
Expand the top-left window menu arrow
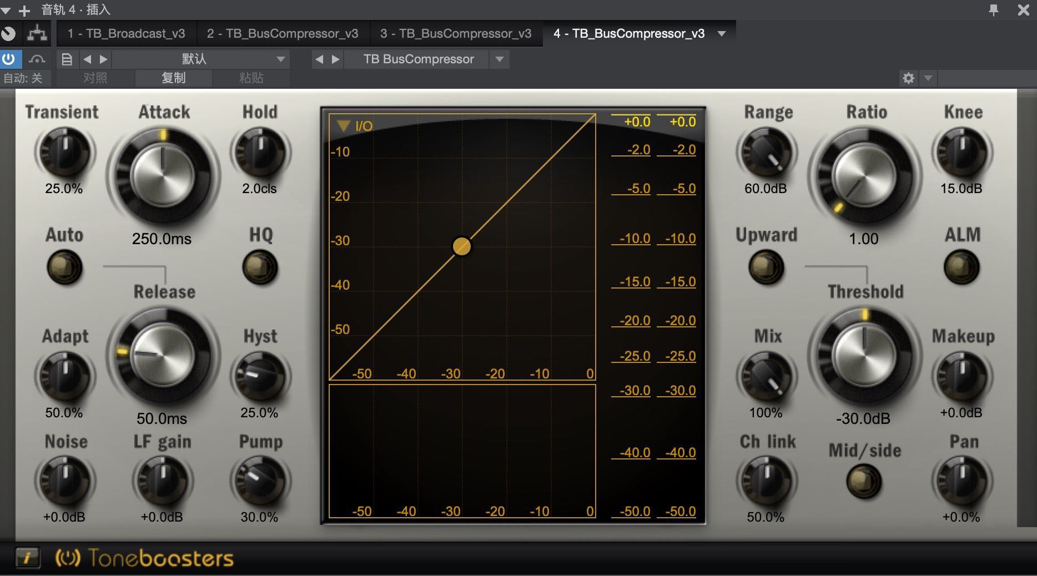(x=6, y=10)
